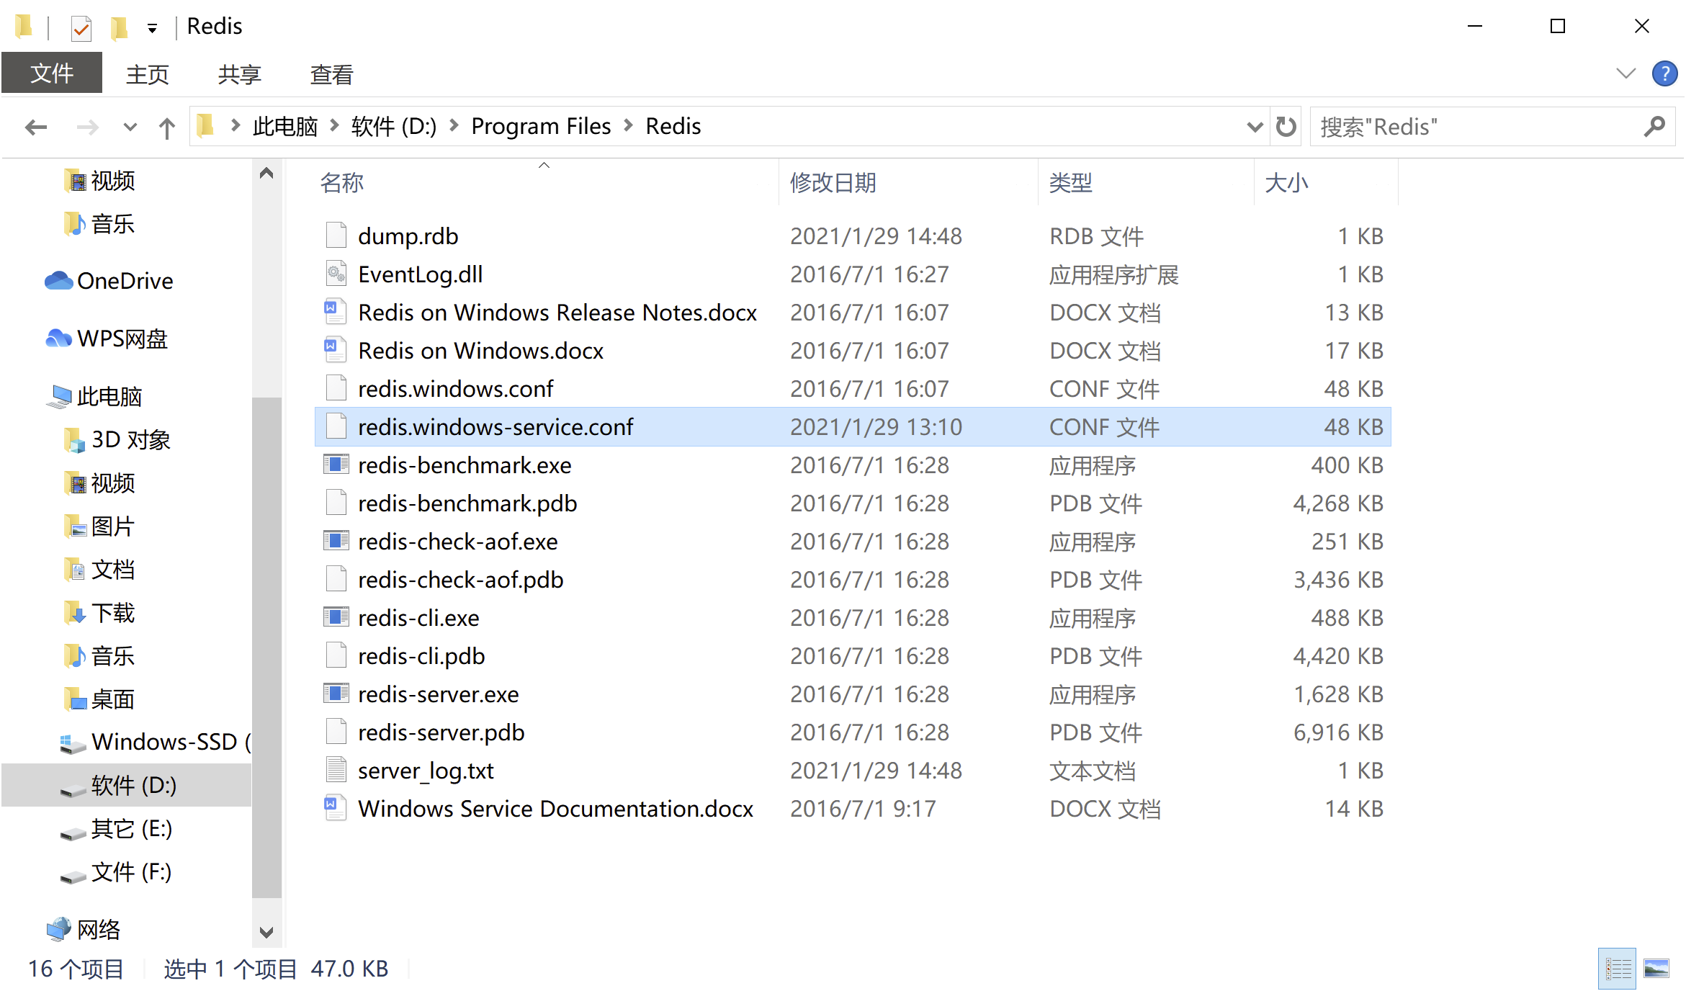
Task: Click search magnifier icon in search box
Action: click(x=1654, y=127)
